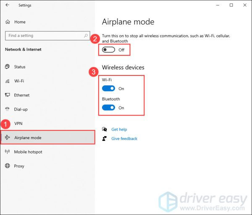Click the Airplane mode plane icon
The width and height of the screenshot is (252, 215).
click(8, 137)
